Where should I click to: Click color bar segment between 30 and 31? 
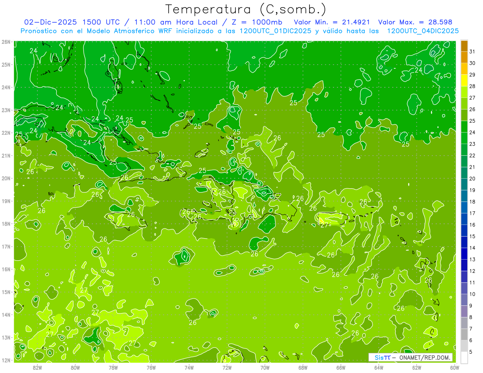click(x=464, y=57)
